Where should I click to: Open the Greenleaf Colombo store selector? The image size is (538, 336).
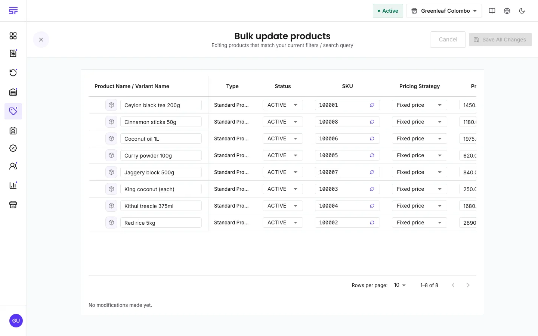point(444,11)
